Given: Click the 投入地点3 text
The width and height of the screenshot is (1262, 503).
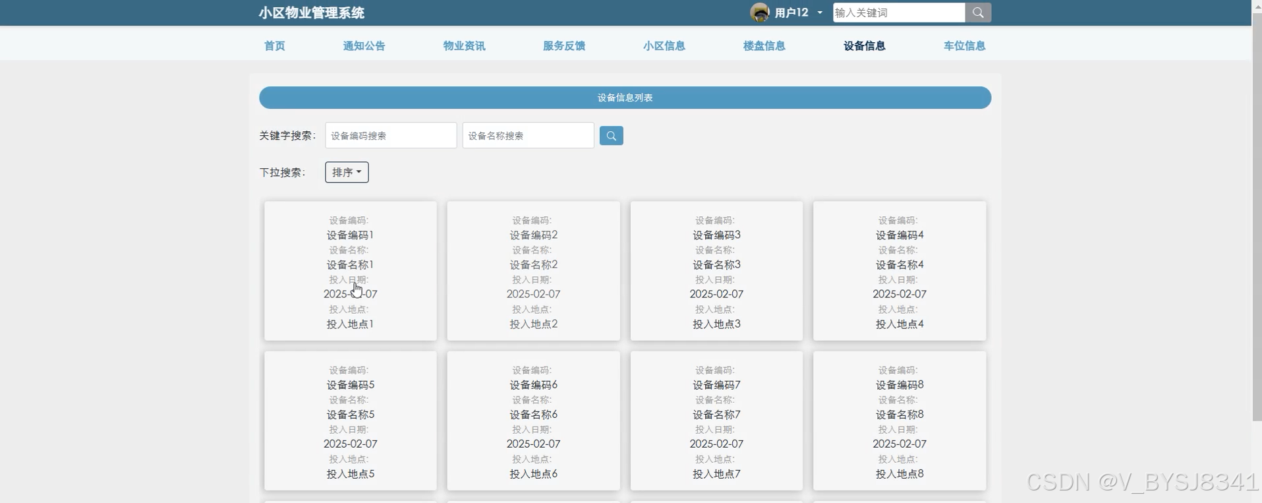Looking at the screenshot, I should (x=716, y=324).
